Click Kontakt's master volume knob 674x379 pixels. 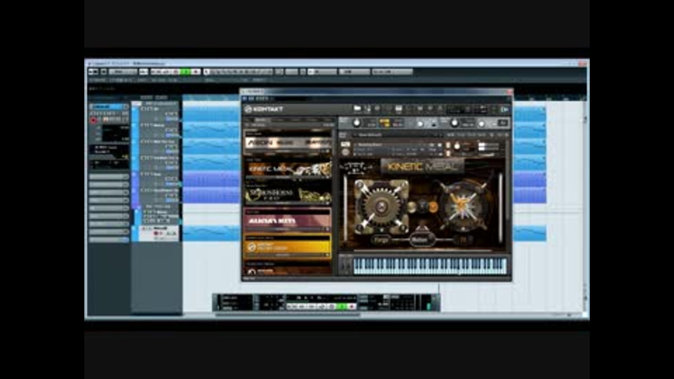(x=357, y=124)
